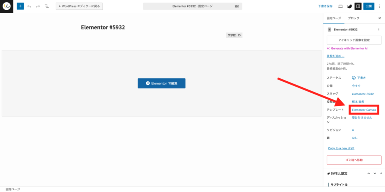Set the featured image アイキャッチ画像を設定
Screen dimensions: 385x192
[x=354, y=40]
